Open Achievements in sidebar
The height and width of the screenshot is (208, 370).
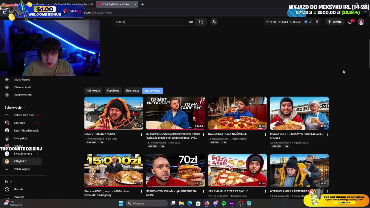(22, 95)
